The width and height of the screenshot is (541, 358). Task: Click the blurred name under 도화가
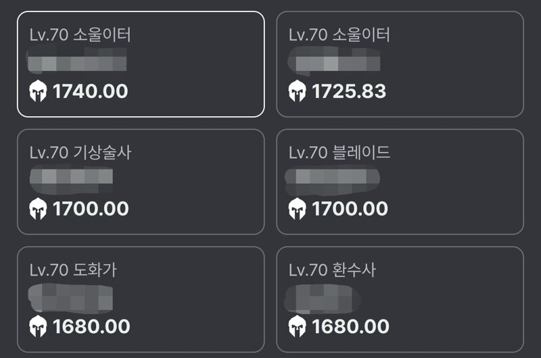coord(70,299)
